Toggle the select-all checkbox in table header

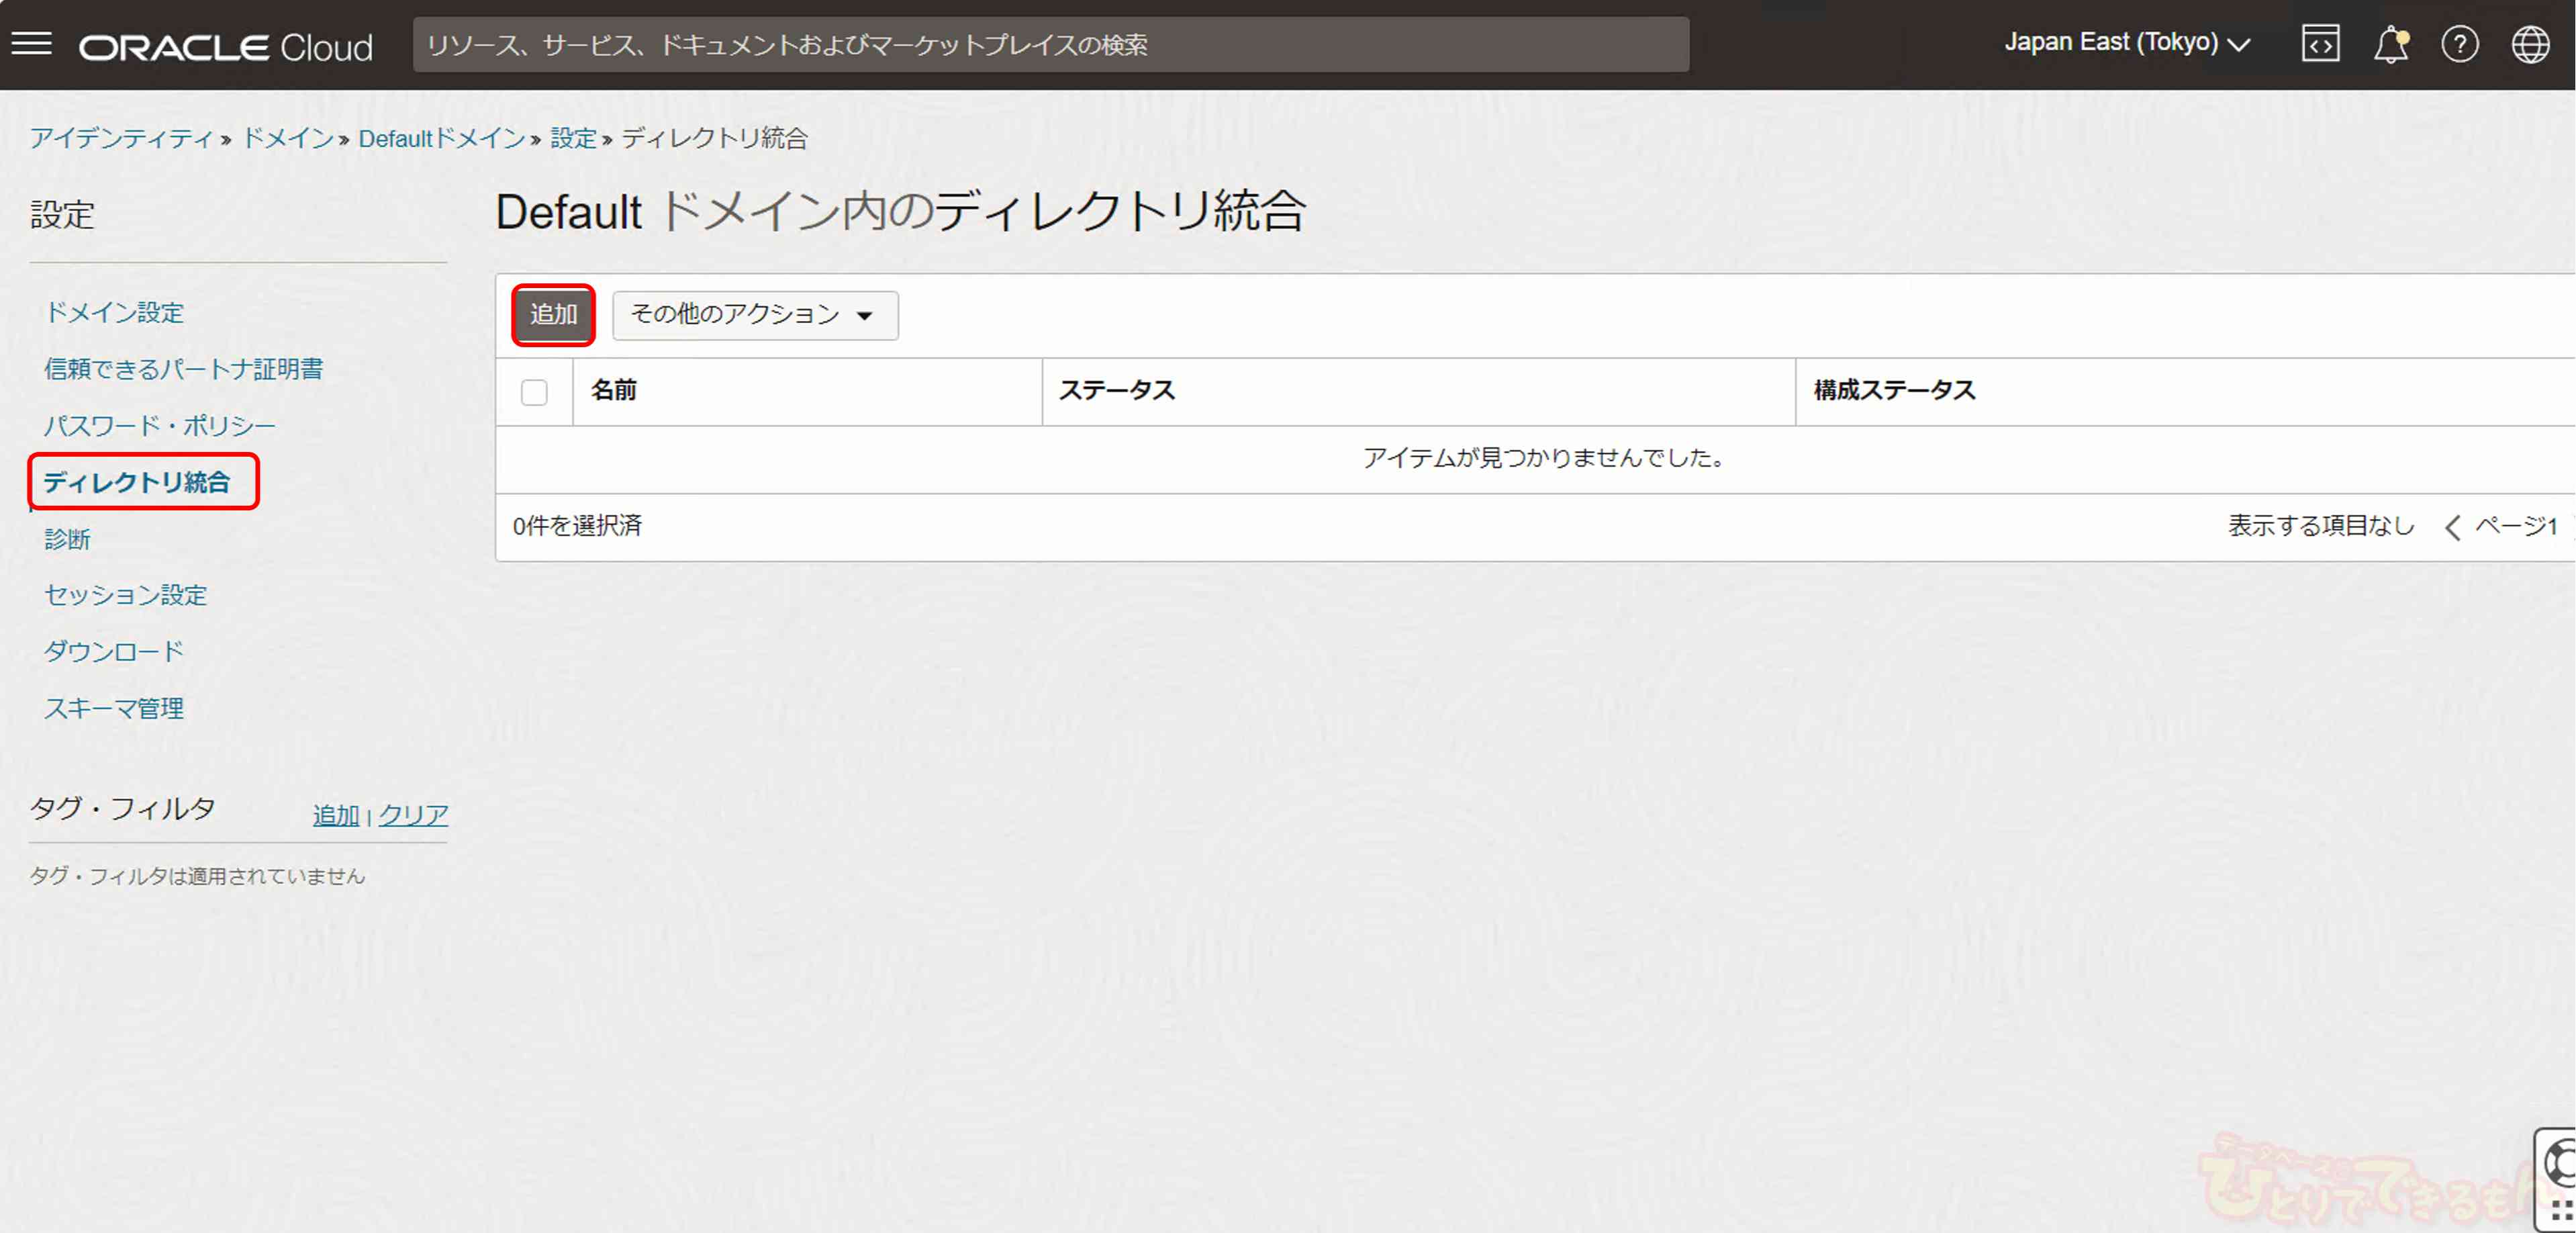pos(534,392)
